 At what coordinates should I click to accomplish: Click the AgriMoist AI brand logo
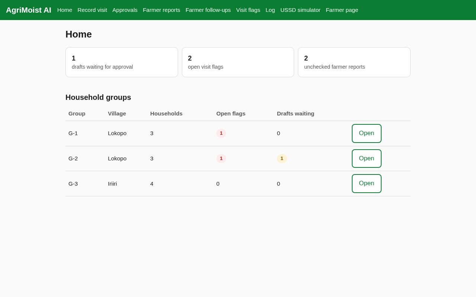coord(29,10)
